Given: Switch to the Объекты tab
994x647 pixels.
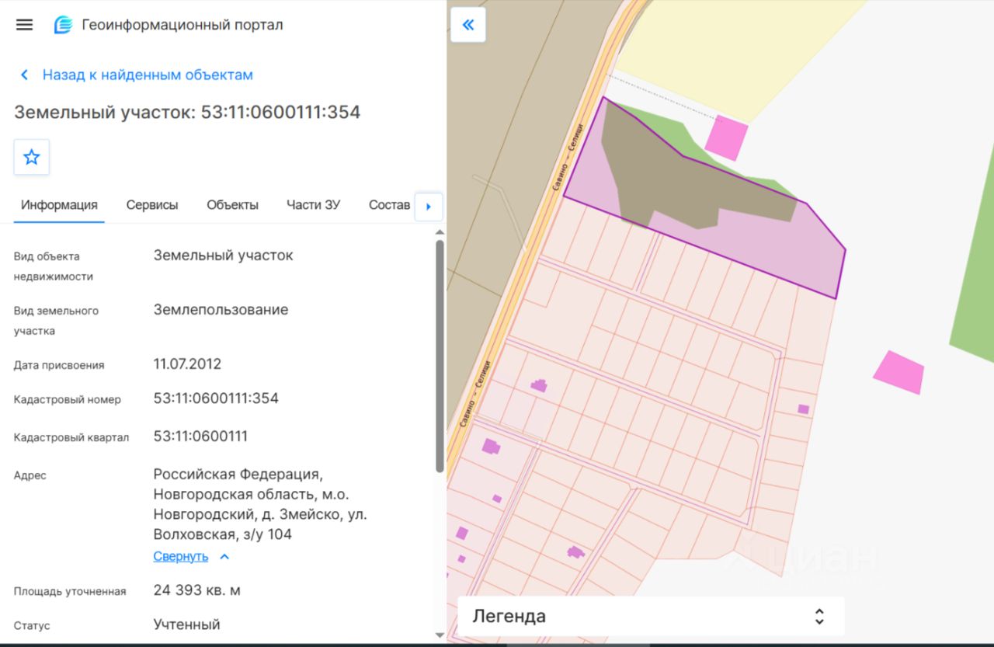Looking at the screenshot, I should click(x=232, y=206).
